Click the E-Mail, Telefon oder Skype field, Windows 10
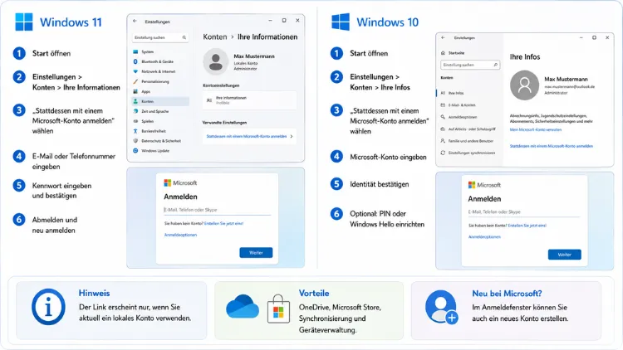 [523, 211]
